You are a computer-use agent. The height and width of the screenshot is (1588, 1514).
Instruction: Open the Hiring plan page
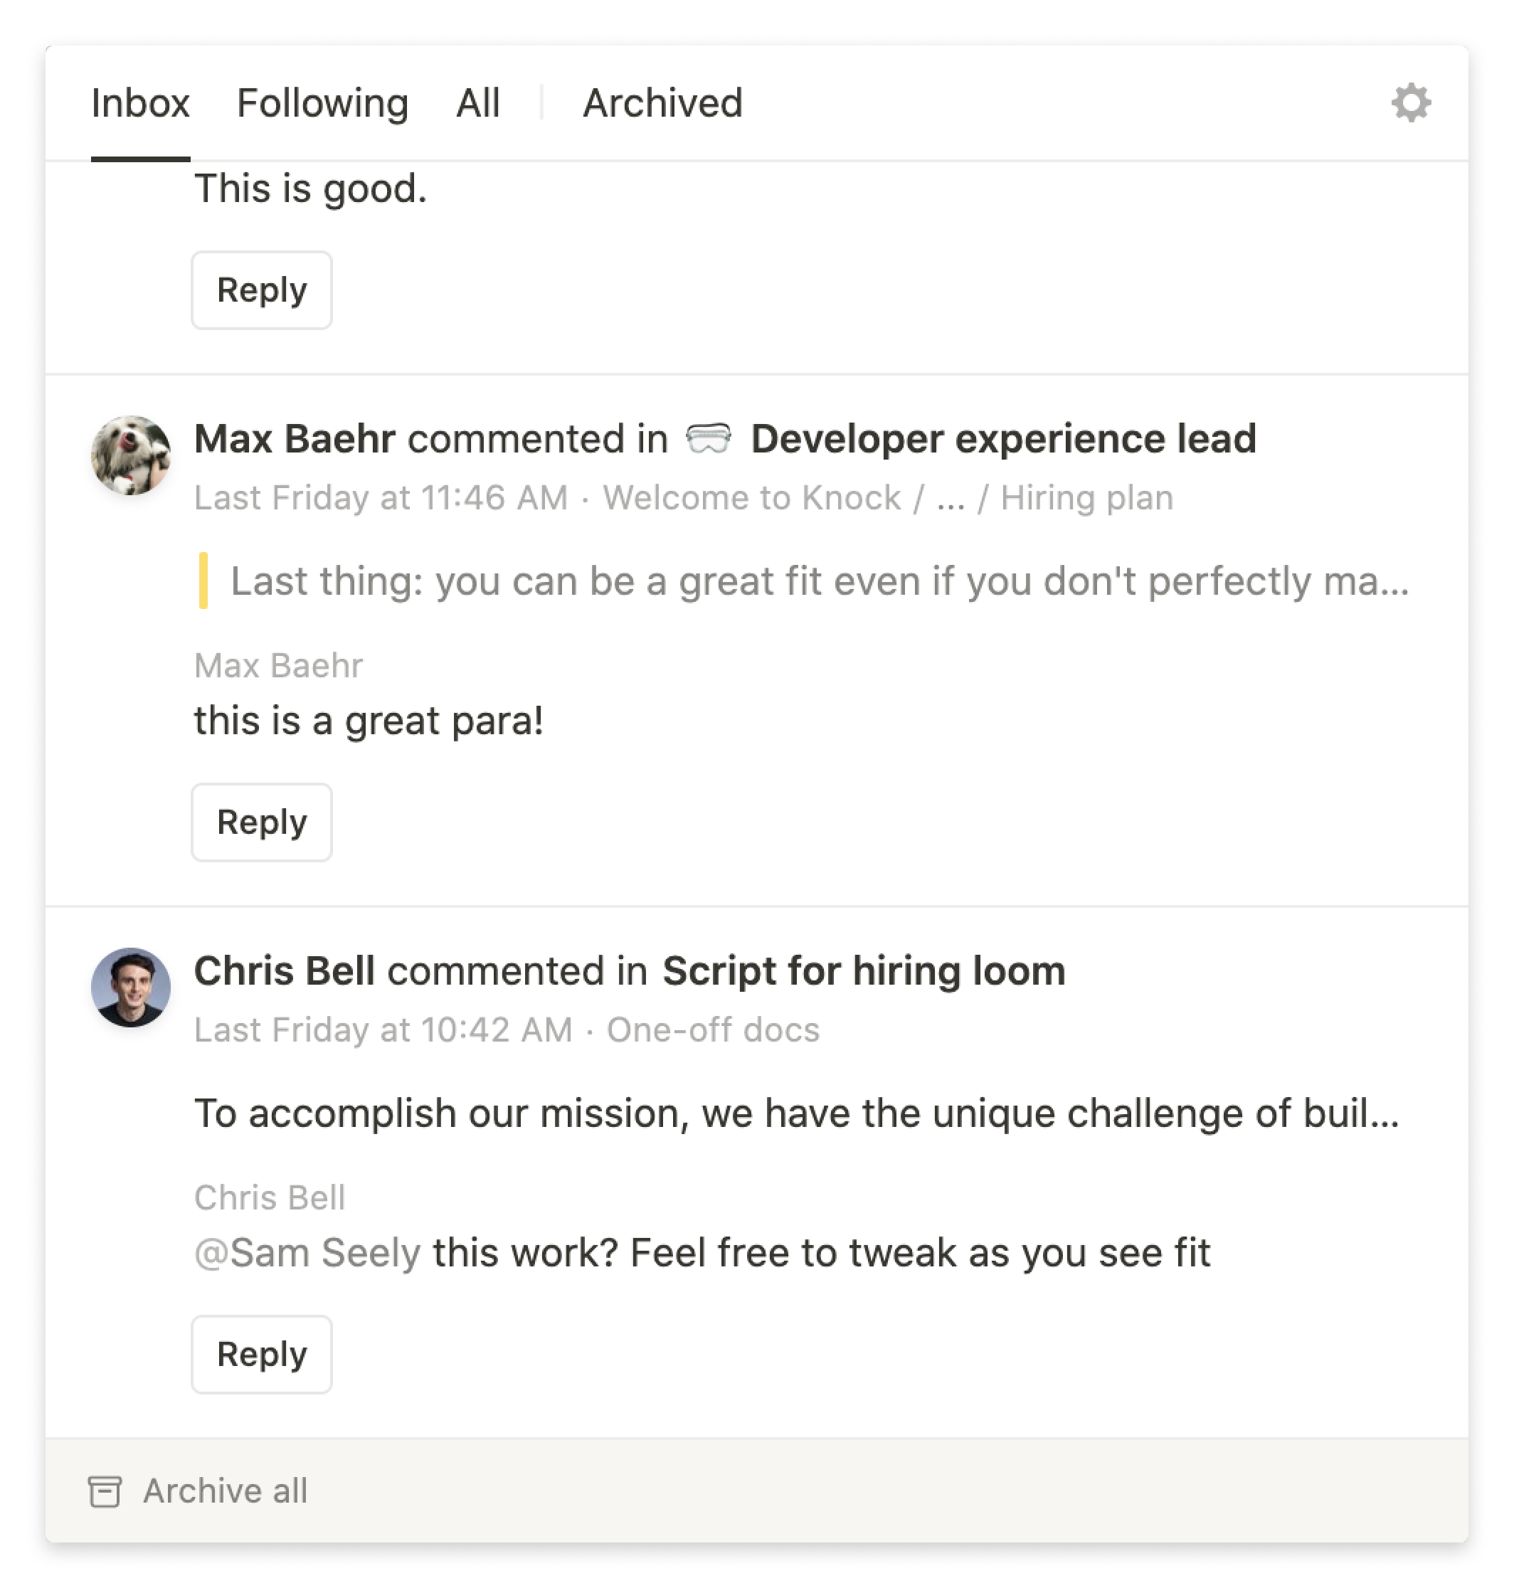tap(1087, 498)
